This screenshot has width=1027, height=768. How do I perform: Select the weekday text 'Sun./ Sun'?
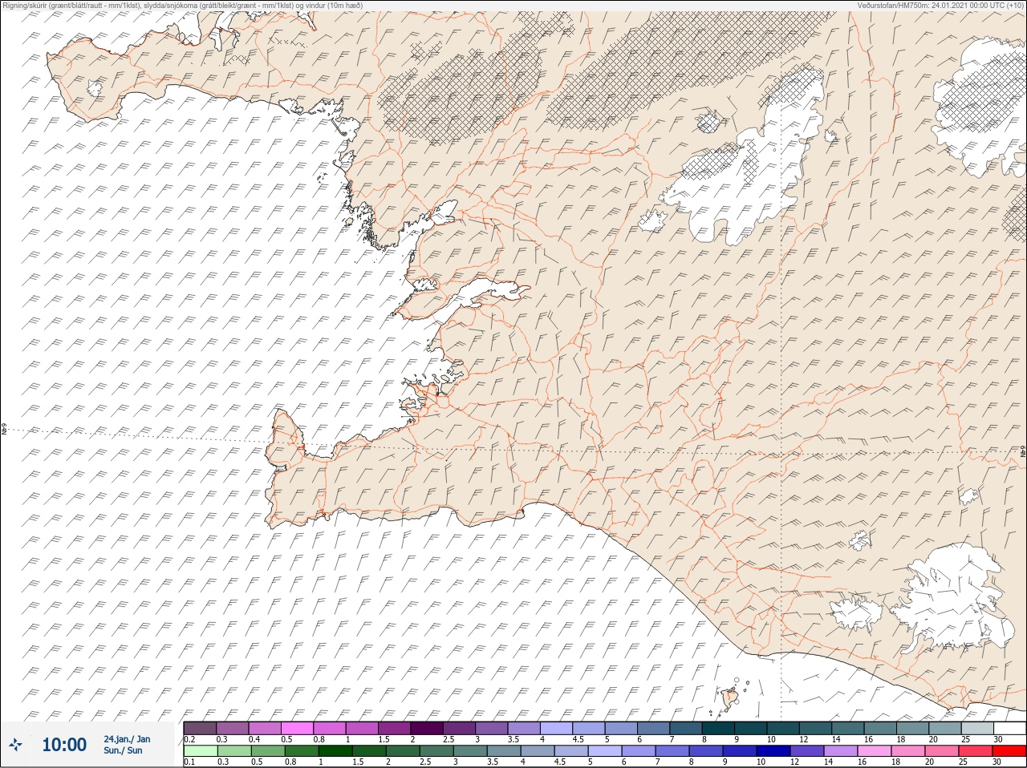123,750
